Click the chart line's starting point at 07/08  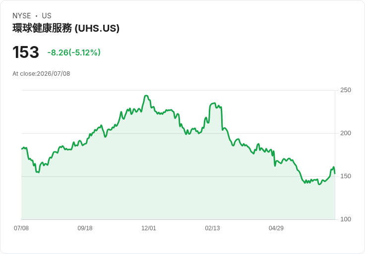click(x=22, y=149)
